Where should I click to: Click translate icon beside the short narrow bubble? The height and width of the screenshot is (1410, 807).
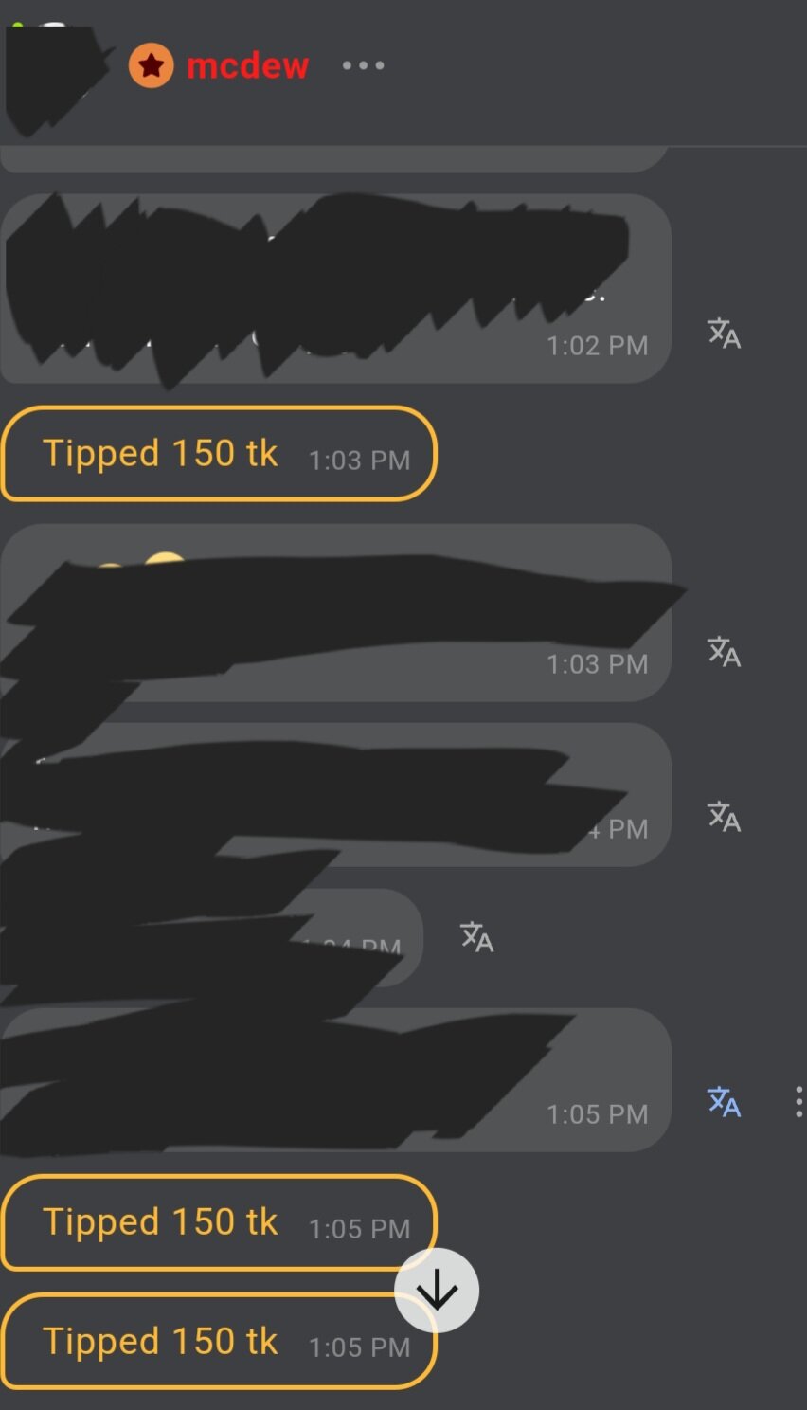pyautogui.click(x=476, y=937)
